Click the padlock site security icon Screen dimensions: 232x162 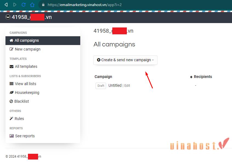click(43, 5)
